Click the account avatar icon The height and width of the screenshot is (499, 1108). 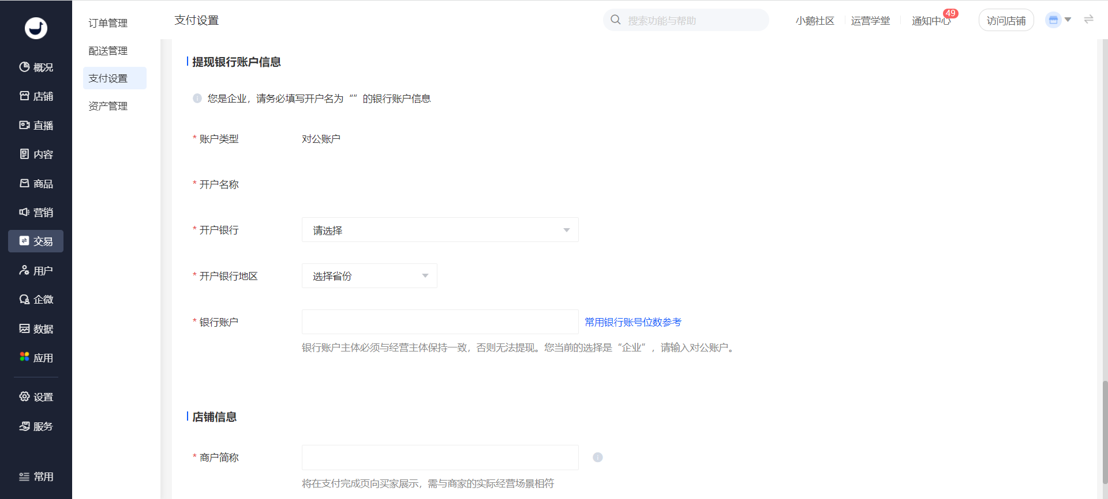click(1053, 20)
